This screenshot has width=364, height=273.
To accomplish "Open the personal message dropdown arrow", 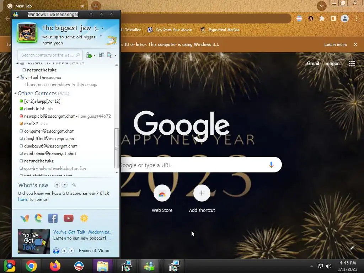I will click(x=101, y=36).
